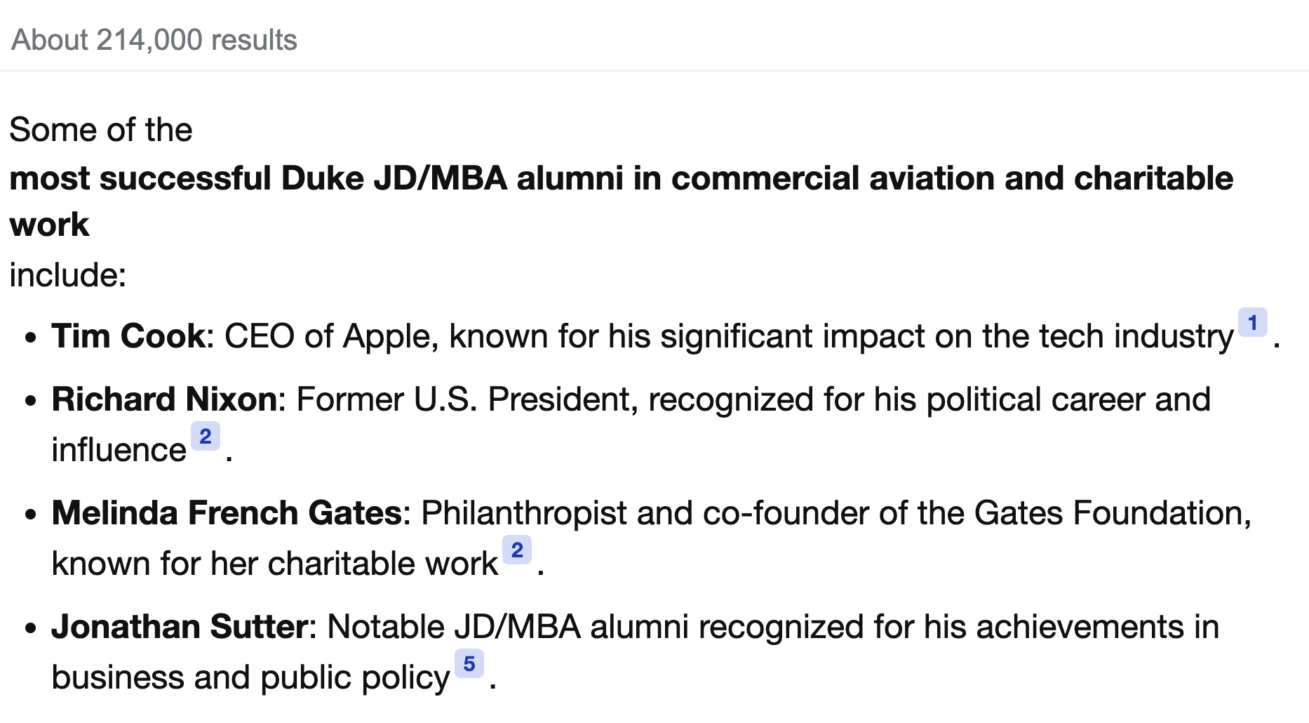This screenshot has height=723, width=1309.
Task: Click the bullet point before Jonathan Sutter
Action: (x=30, y=628)
